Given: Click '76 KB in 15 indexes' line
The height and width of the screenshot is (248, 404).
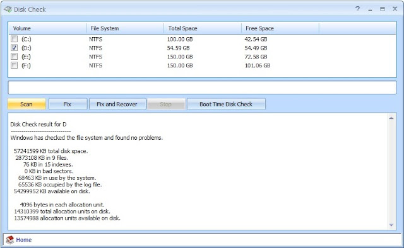Looking at the screenshot, I should click(x=48, y=164).
